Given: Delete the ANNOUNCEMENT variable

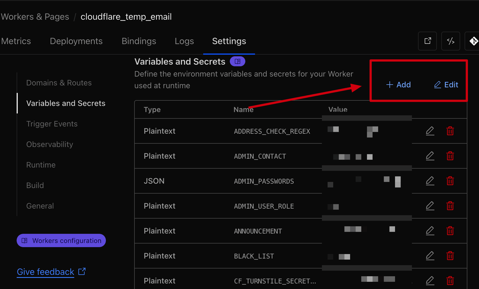Looking at the screenshot, I should [450, 231].
